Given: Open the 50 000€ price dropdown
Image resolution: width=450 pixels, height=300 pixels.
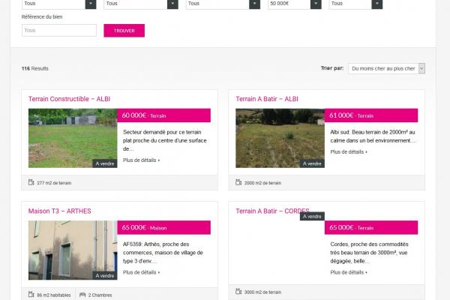Looking at the screenshot, I should coord(289,4).
